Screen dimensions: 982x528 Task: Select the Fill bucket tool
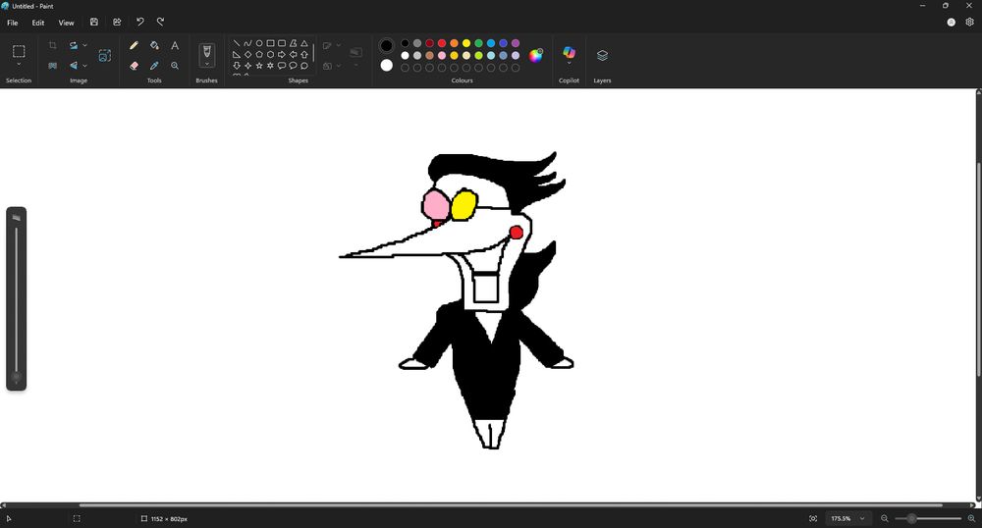[x=154, y=46]
